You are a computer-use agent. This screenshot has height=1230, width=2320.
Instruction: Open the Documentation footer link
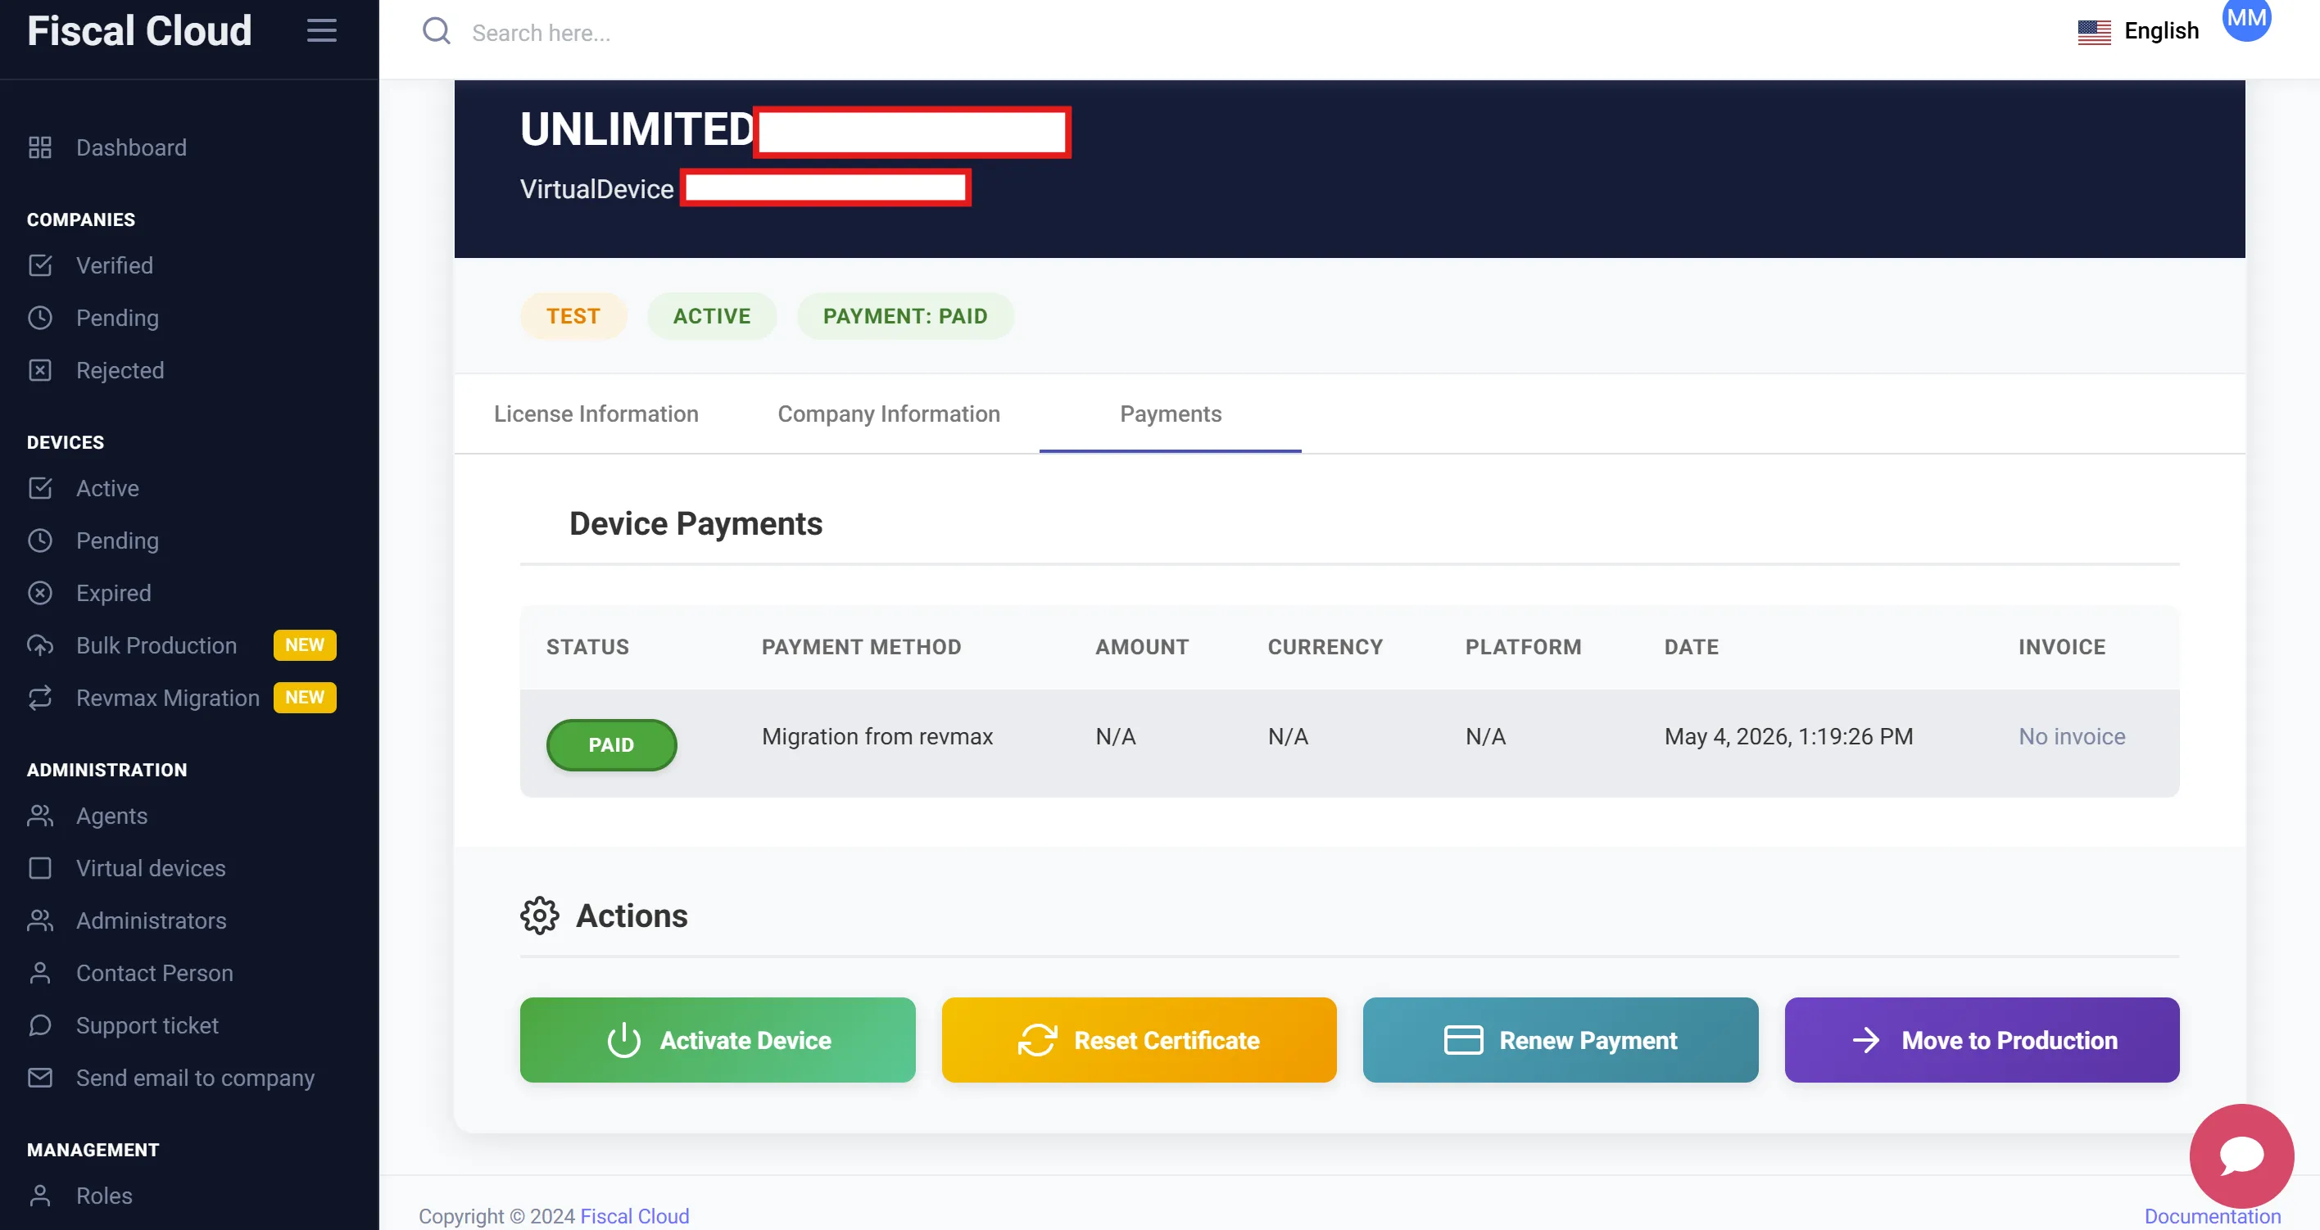2212,1217
